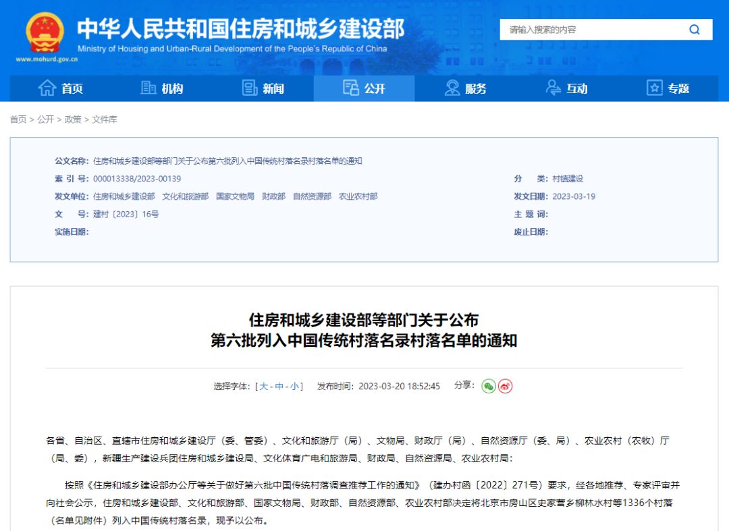
Task: Click the home icon in navigation
Action: tap(47, 88)
